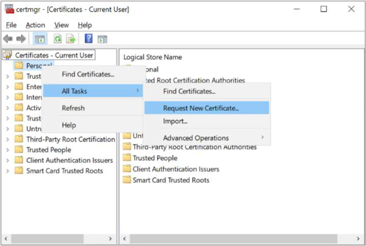Click the Export List toolbar icon
The width and height of the screenshot is (366, 246).
click(x=71, y=39)
